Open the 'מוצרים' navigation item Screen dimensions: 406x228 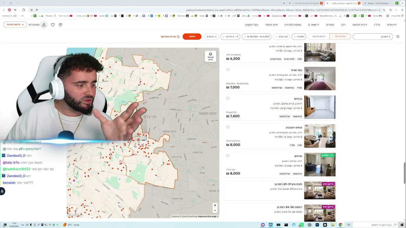click(330, 25)
